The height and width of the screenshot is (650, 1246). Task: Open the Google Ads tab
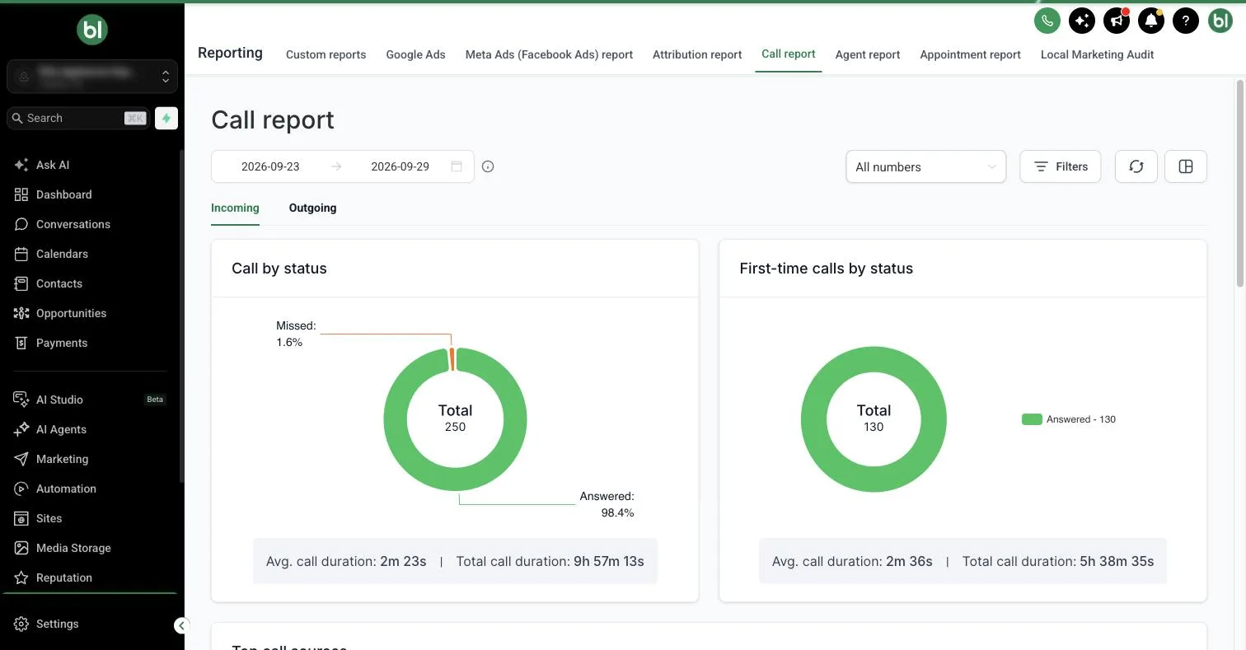point(415,54)
